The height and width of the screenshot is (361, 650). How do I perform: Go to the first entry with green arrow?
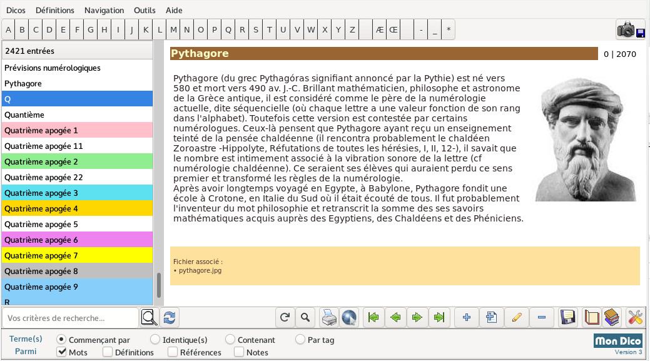click(x=373, y=318)
